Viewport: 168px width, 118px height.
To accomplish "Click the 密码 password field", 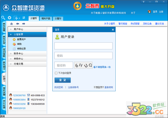I will (83, 56).
